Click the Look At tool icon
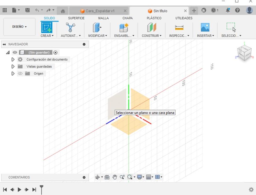Image resolution: width=256 pixels, height=195 pixels. pyautogui.click(x=107, y=177)
